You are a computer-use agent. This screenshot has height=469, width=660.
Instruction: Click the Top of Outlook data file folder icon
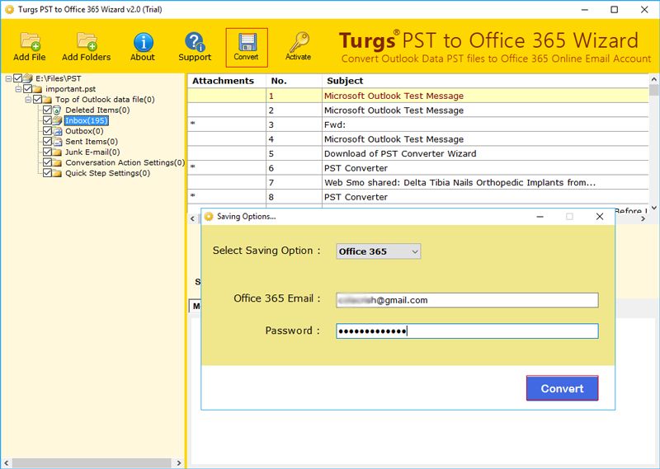coord(47,100)
